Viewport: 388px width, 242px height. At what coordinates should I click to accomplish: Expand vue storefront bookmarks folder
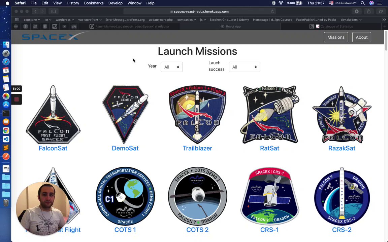tap(90, 20)
